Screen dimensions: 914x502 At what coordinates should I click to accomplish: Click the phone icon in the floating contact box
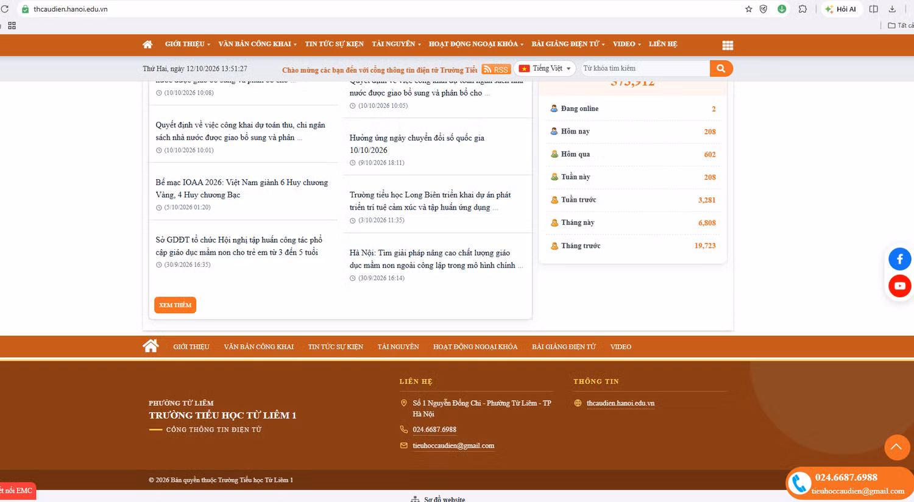800,483
